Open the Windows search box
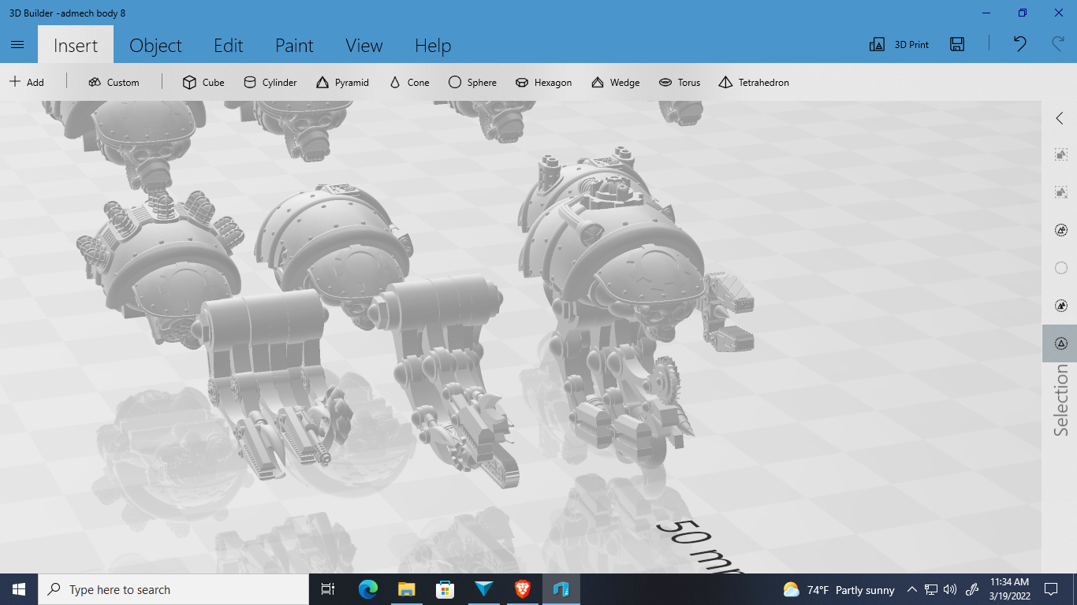Viewport: 1077px width, 605px height. (x=173, y=589)
